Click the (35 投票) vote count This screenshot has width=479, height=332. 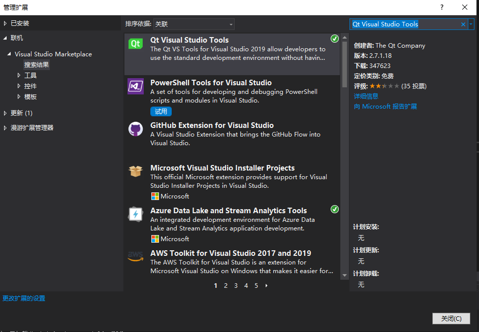(414, 86)
